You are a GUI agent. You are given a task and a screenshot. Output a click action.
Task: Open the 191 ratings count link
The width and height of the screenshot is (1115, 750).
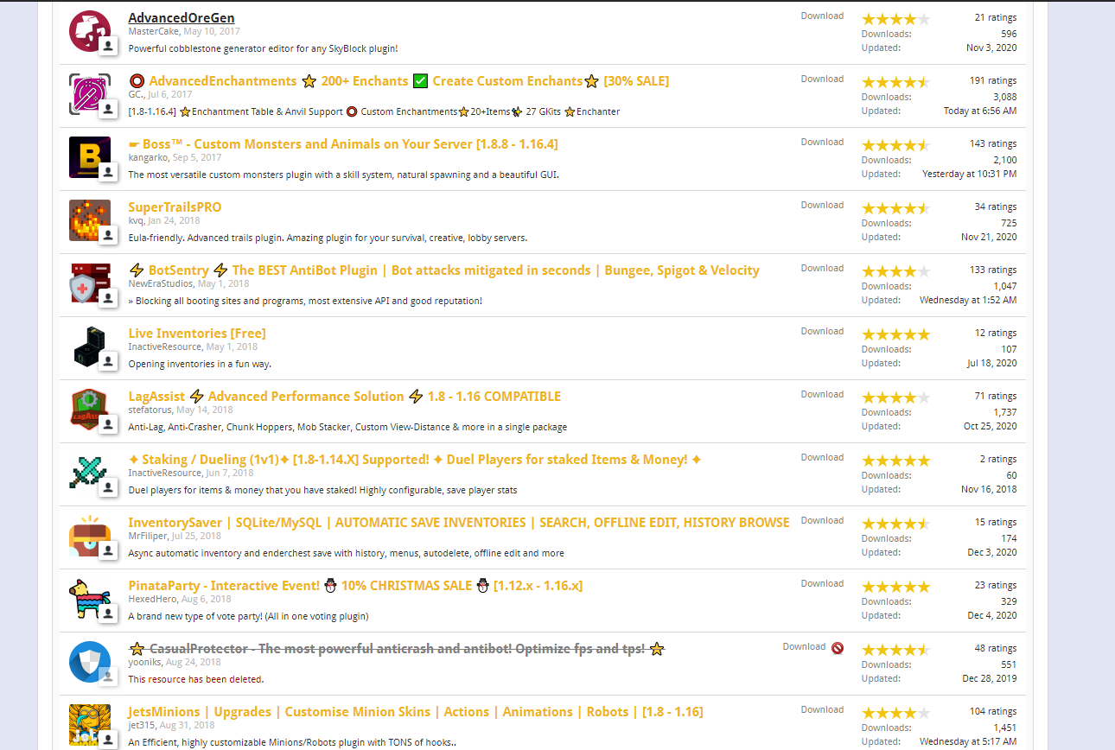[x=993, y=80]
